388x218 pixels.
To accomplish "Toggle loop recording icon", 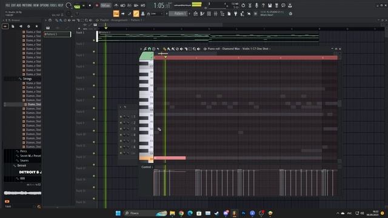I will pos(143,5).
